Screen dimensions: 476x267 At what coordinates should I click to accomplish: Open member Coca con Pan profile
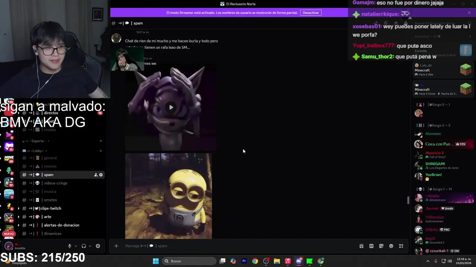[x=443, y=144]
